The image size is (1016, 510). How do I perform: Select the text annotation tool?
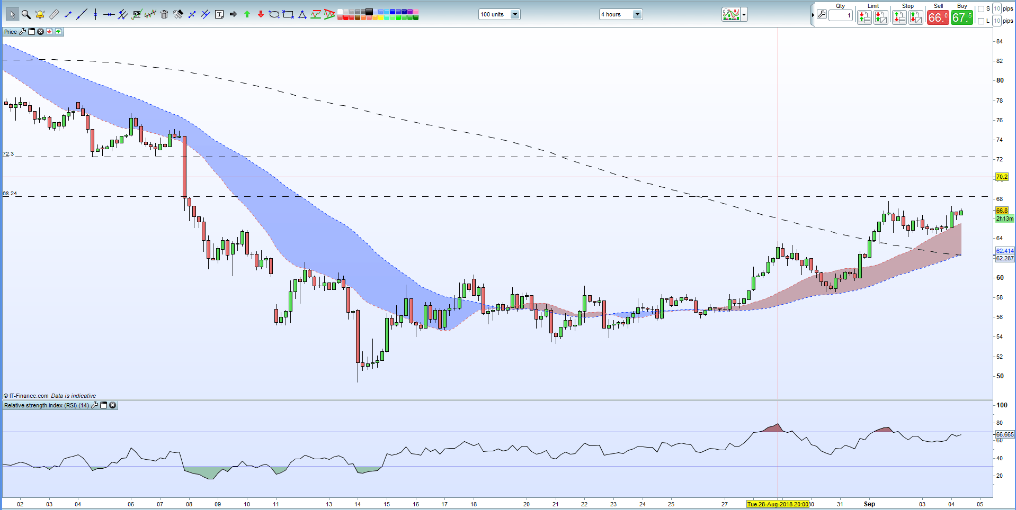(219, 14)
